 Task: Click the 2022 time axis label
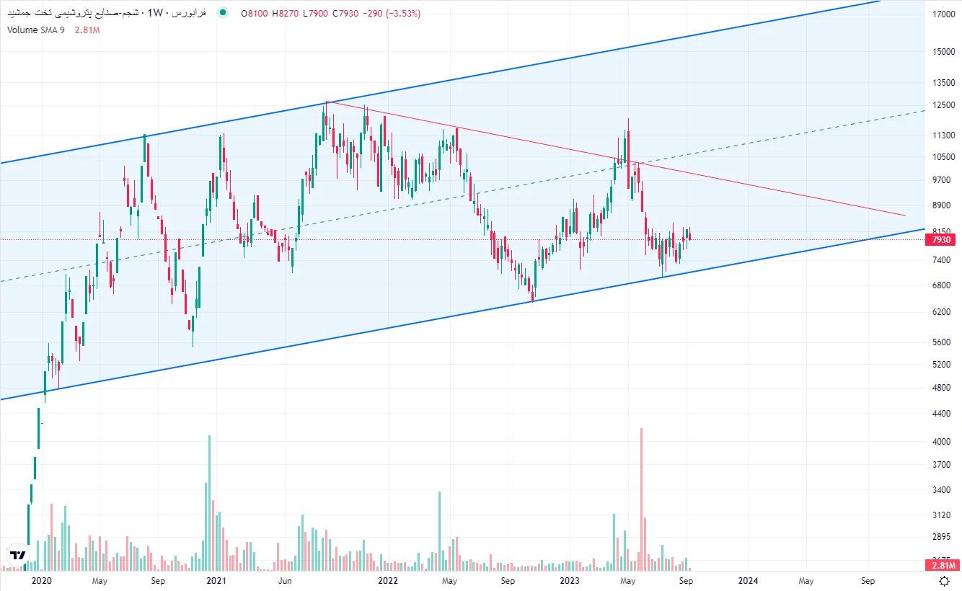coord(388,581)
